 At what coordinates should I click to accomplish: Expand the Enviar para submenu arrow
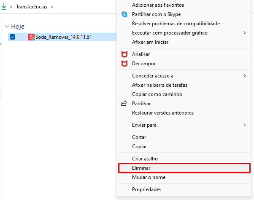point(245,125)
